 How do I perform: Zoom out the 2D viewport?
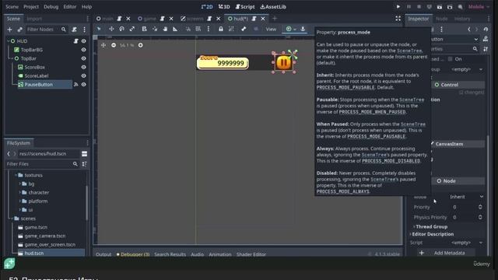(x=114, y=45)
